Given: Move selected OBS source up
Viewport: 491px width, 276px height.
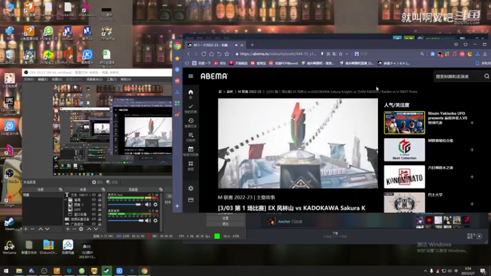Looking at the screenshot, I should coord(89,229).
